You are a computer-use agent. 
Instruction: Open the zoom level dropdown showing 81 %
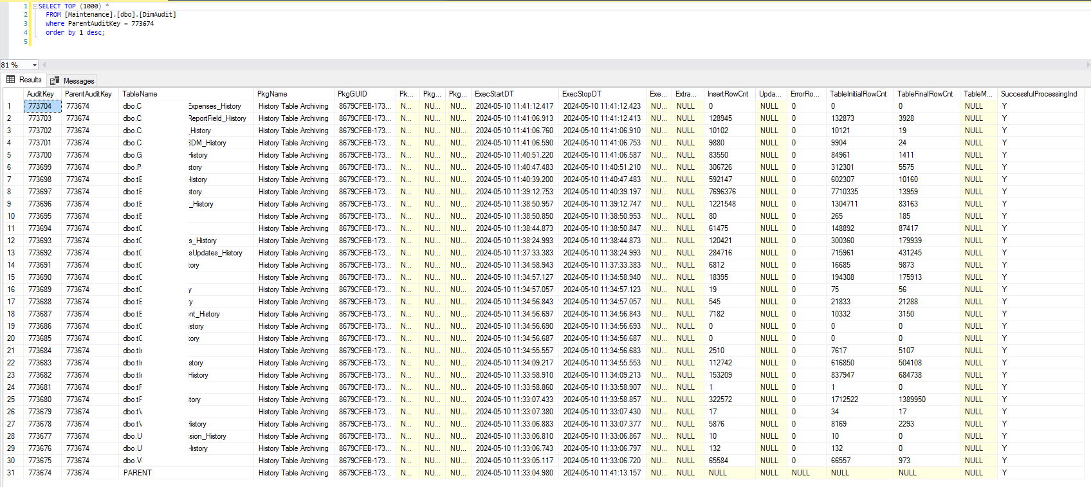[x=35, y=65]
